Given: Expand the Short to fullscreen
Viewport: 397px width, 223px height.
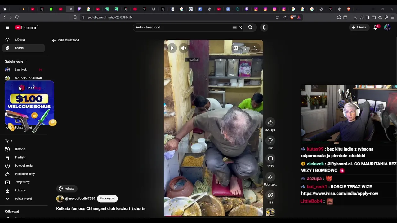Looking at the screenshot, I should (255, 48).
